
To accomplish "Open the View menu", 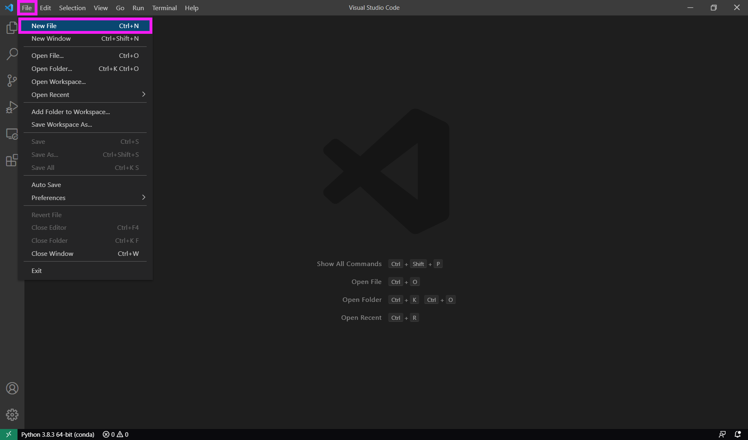I will click(x=101, y=8).
